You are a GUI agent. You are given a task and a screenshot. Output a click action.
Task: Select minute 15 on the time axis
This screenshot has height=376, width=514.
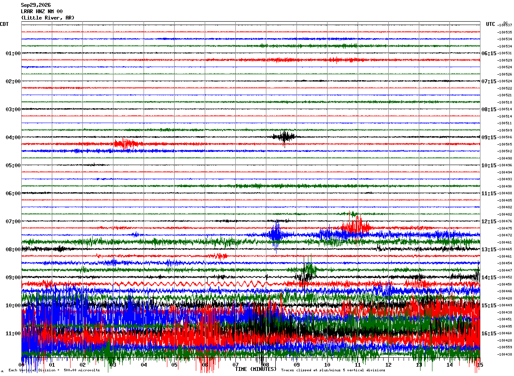(x=480, y=365)
